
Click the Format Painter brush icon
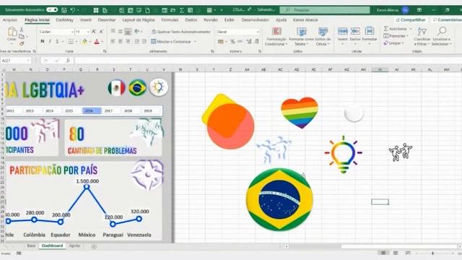pyautogui.click(x=22, y=43)
